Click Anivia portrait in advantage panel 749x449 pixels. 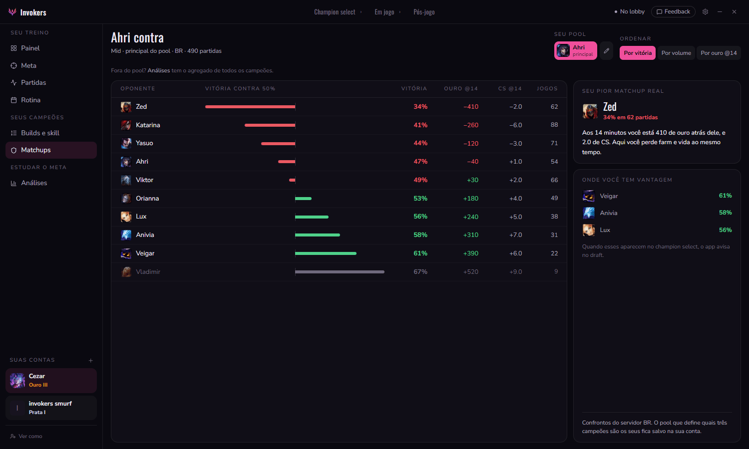589,213
